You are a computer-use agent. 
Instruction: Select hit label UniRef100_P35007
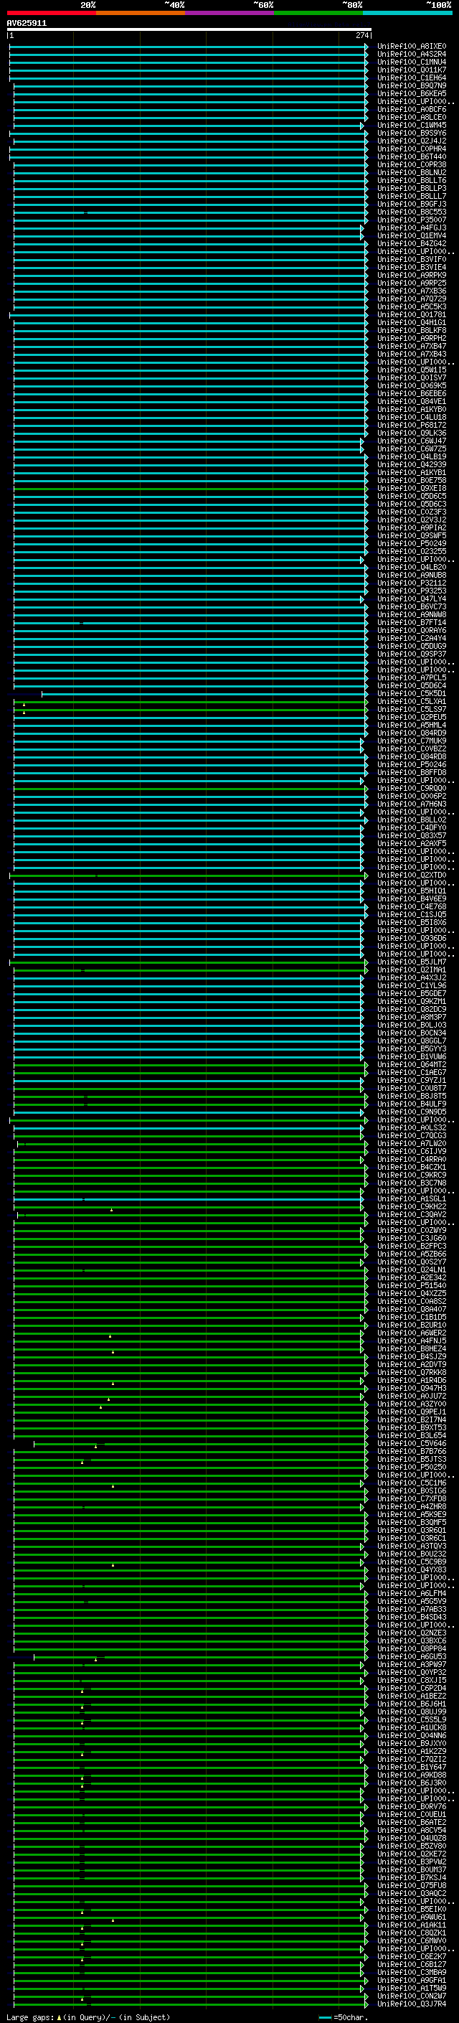412,220
